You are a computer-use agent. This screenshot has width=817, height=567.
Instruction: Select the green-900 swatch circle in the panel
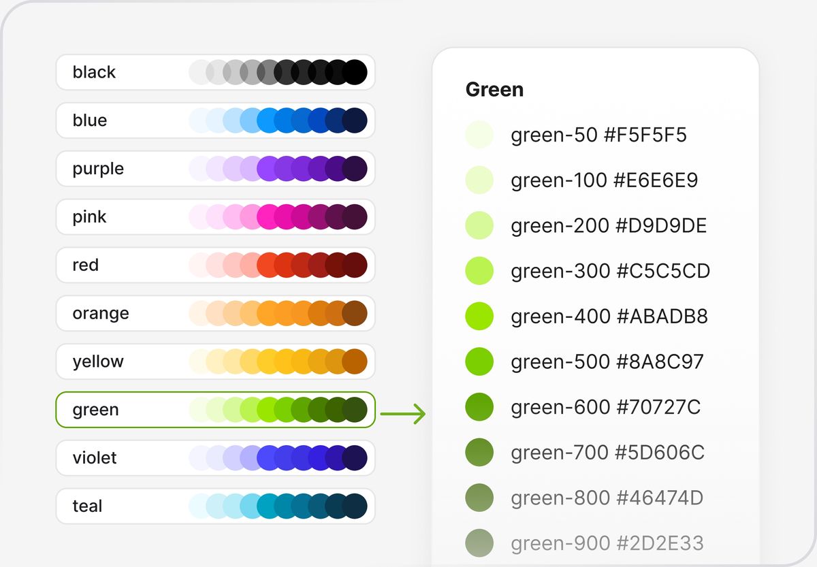click(479, 543)
